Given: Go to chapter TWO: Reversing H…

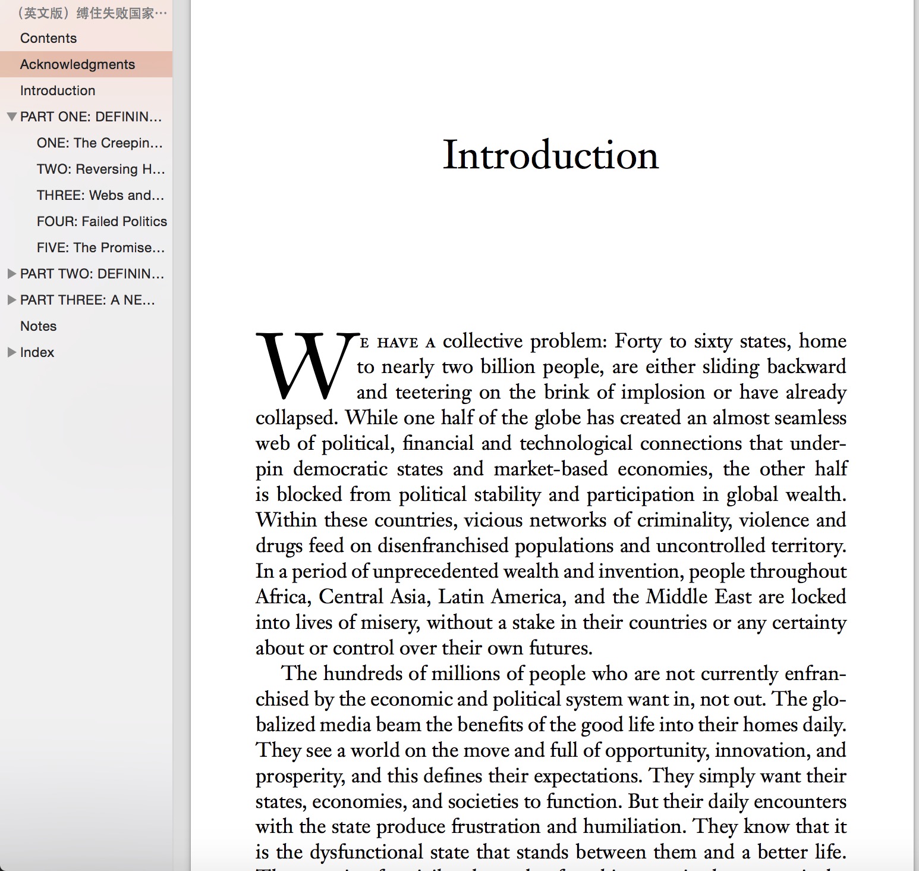Looking at the screenshot, I should (x=101, y=169).
